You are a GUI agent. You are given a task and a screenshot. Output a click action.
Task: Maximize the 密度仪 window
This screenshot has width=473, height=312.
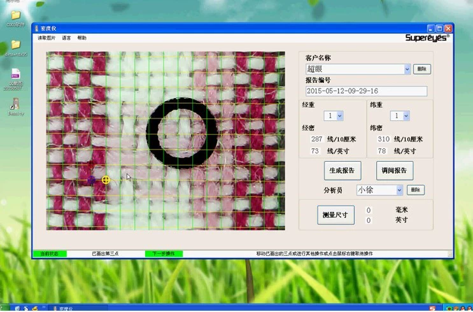tap(439, 29)
